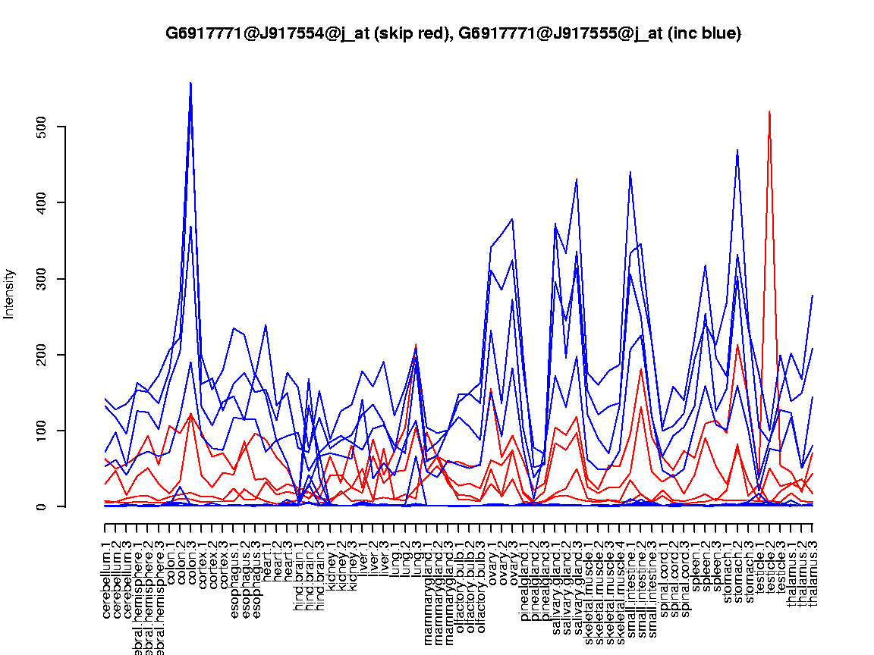
Task: Click the Intensity y-axis label
Action: [10, 293]
